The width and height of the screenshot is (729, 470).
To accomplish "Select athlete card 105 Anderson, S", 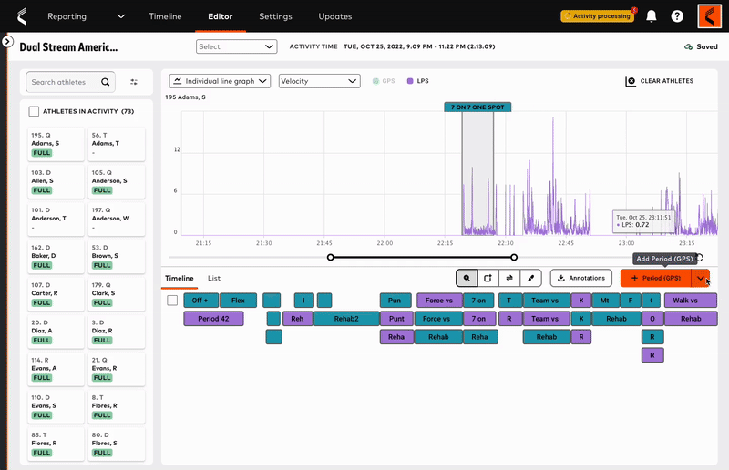I will (x=117, y=182).
